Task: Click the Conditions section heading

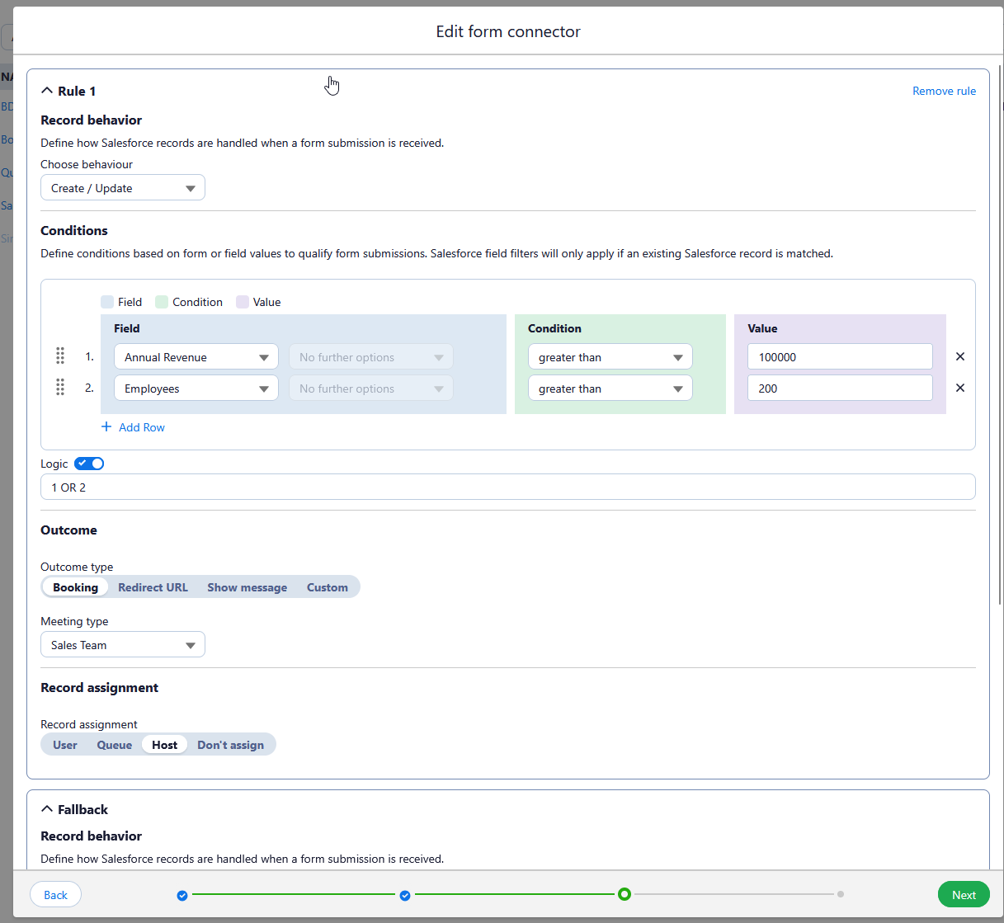Action: tap(74, 230)
